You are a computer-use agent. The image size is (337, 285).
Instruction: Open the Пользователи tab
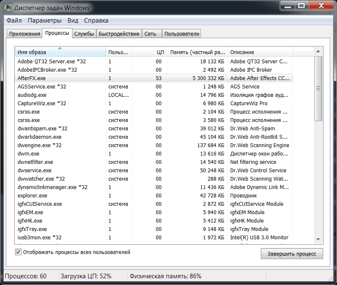pyautogui.click(x=182, y=34)
